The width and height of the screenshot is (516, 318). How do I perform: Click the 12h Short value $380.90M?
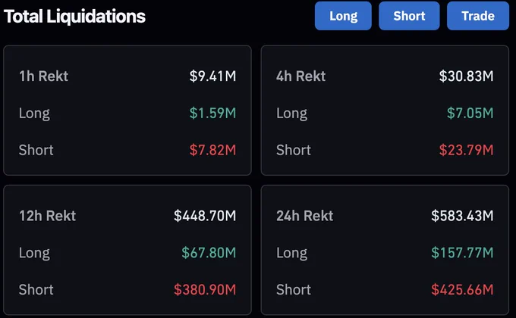pos(205,290)
